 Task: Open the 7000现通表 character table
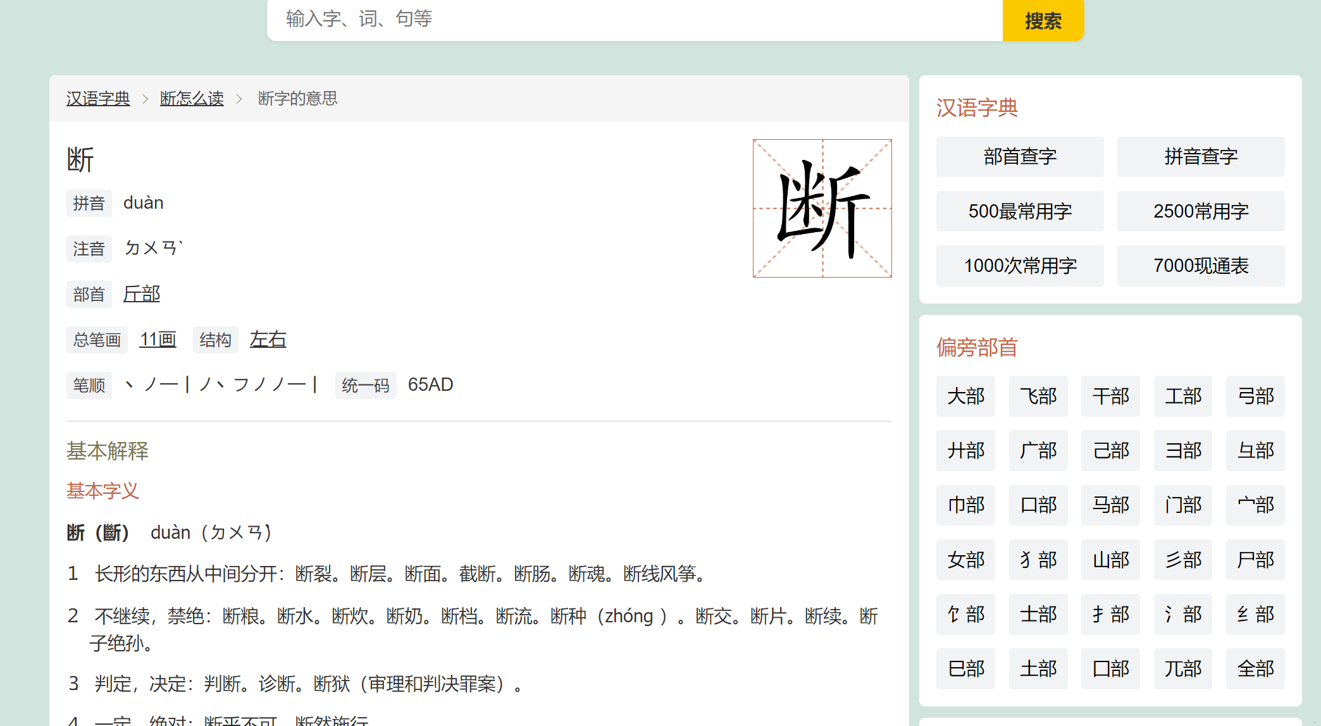pyautogui.click(x=1200, y=265)
